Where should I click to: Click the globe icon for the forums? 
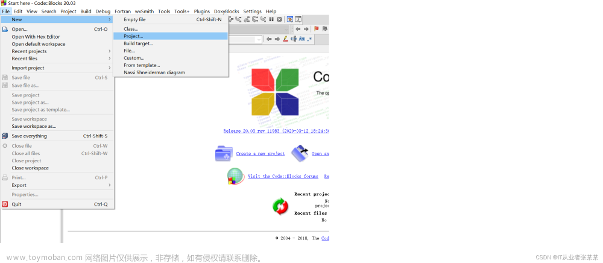(x=236, y=176)
